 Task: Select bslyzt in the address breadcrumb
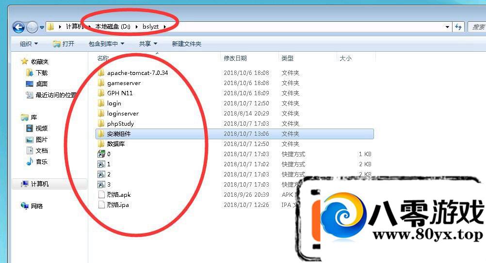click(x=151, y=27)
